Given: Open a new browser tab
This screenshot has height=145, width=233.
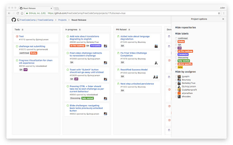Looking at the screenshot, I should (57, 8).
